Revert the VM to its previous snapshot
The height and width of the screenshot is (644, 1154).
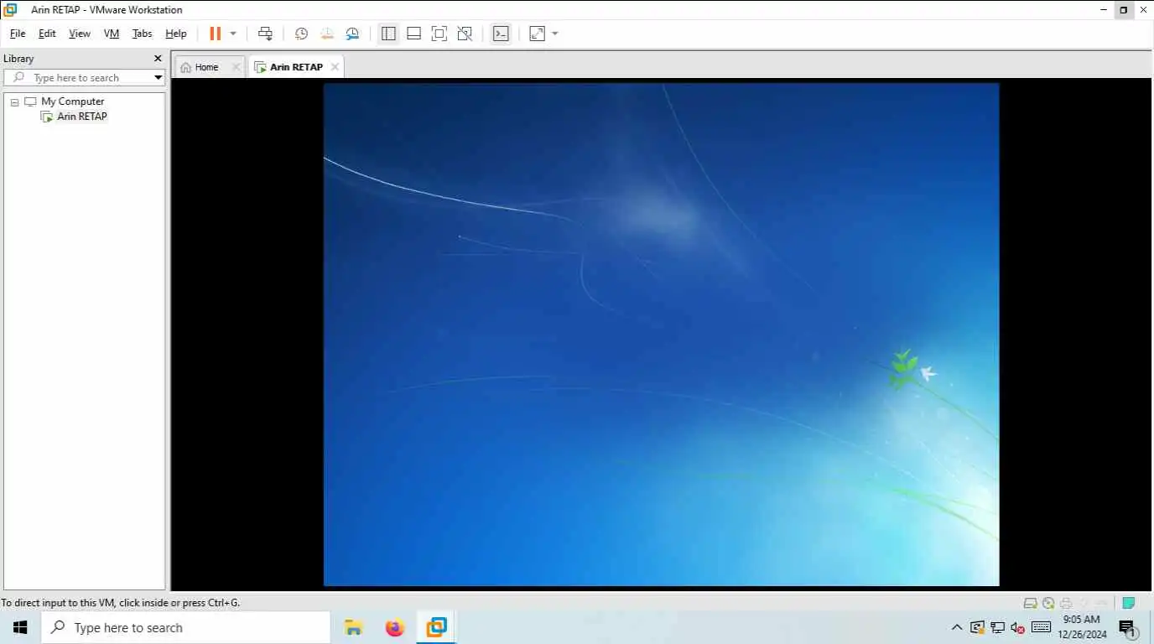point(327,34)
